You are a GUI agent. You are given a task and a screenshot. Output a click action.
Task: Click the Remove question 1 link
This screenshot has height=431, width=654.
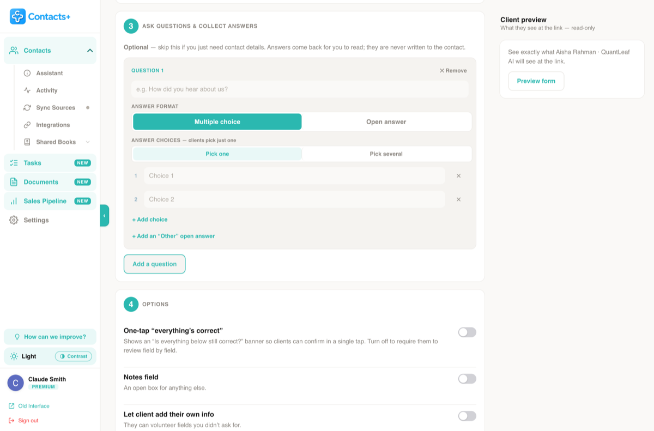click(453, 70)
